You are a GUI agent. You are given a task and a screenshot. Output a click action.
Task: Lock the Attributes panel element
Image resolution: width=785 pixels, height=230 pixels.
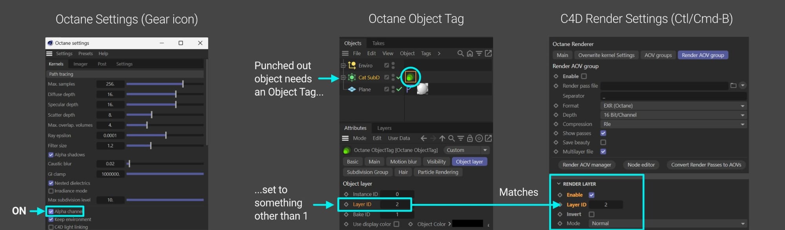pyautogui.click(x=470, y=138)
